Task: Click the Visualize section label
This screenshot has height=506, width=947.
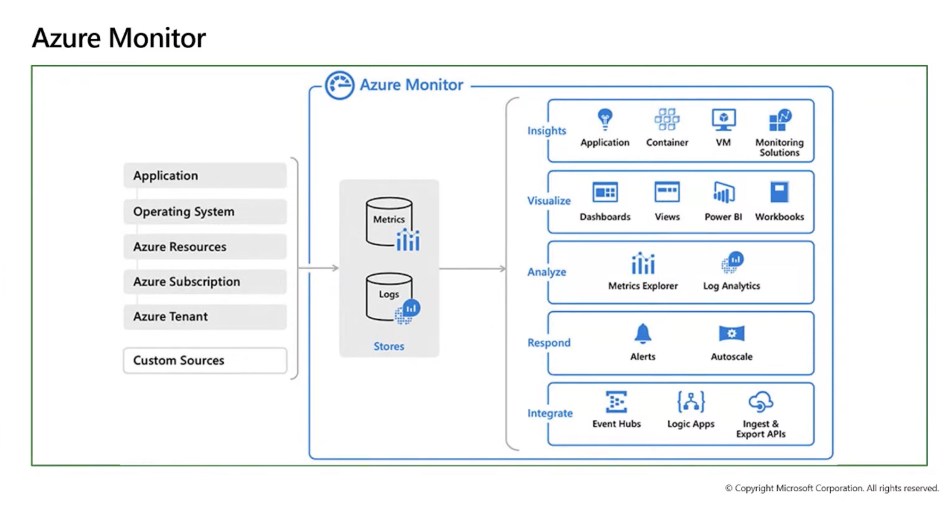Action: click(x=549, y=201)
